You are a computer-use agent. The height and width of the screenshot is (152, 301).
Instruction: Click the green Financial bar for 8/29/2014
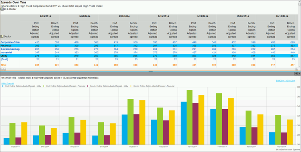[x=13, y=134]
